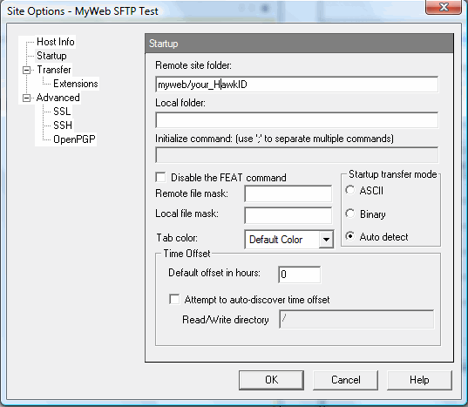
Task: Open Help for site options
Action: 419,380
